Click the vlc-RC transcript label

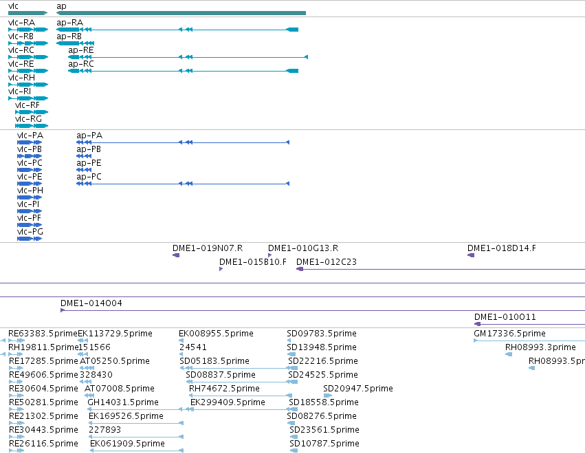click(x=21, y=50)
